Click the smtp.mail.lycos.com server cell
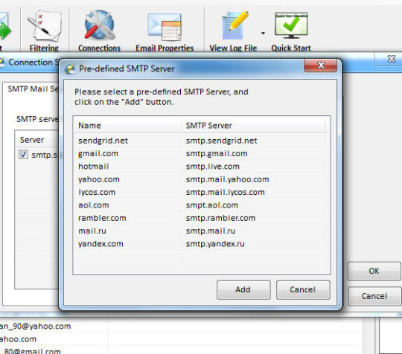Image resolution: width=402 pixels, height=354 pixels. click(225, 192)
